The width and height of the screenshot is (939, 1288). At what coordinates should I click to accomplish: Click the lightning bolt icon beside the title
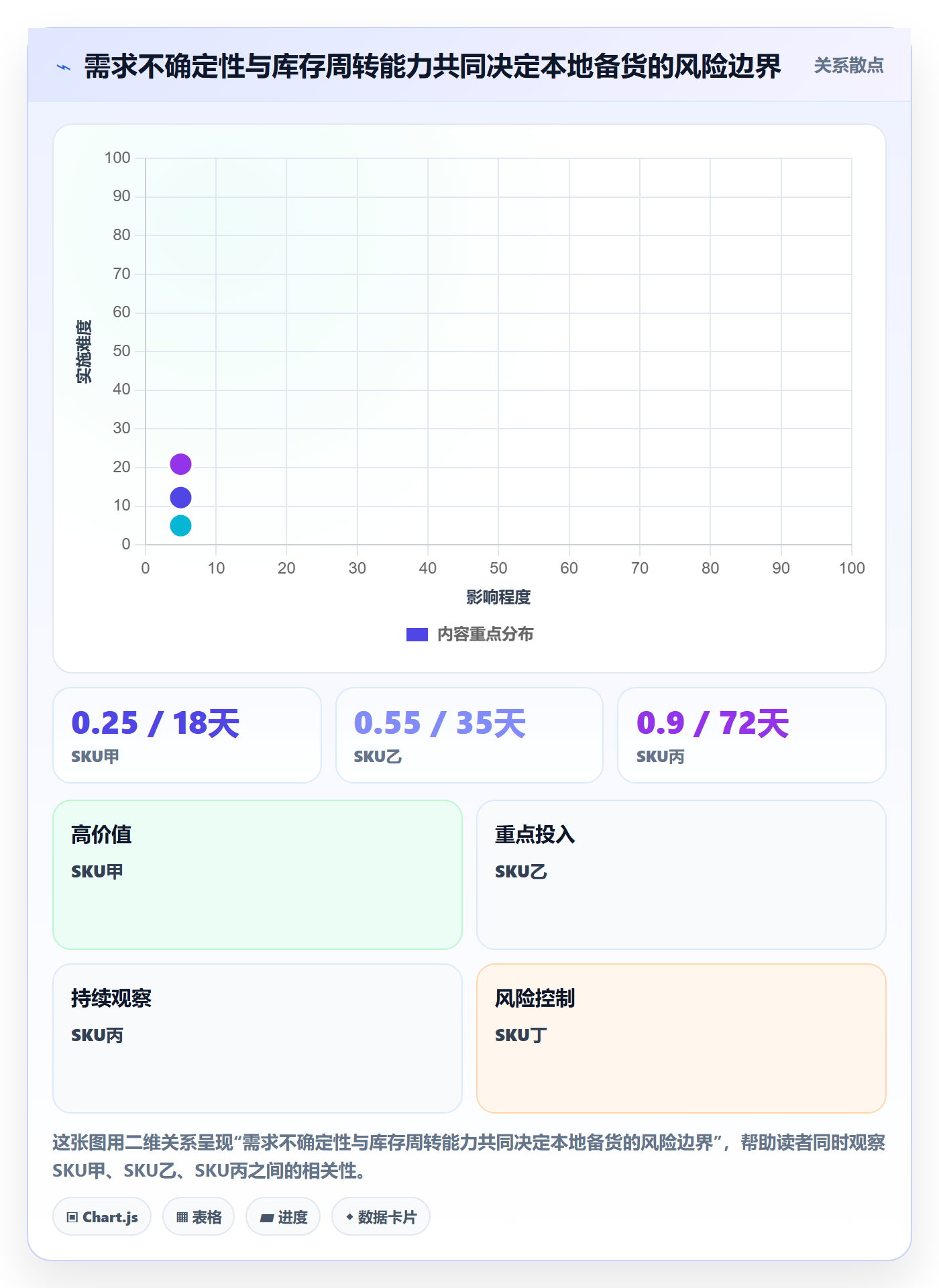click(x=64, y=67)
